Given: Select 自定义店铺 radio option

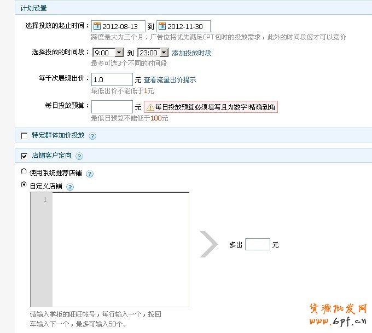Looking at the screenshot, I should 24,185.
